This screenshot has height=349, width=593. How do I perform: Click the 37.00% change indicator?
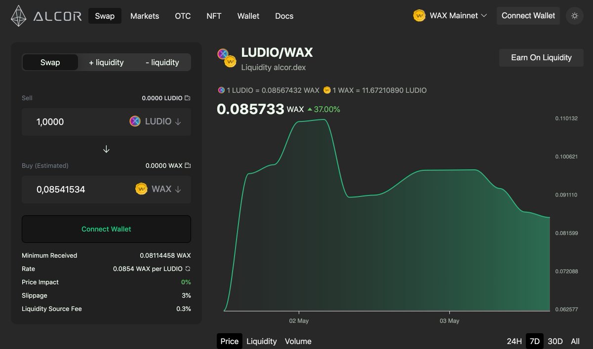[x=324, y=109]
